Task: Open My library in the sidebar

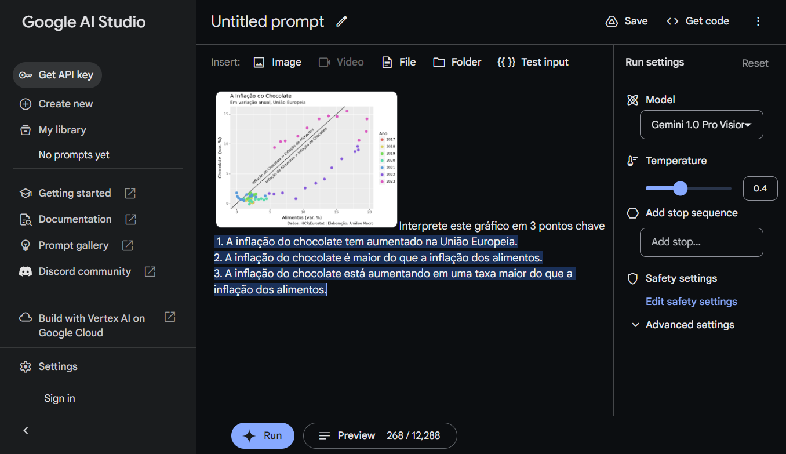Action: tap(62, 130)
